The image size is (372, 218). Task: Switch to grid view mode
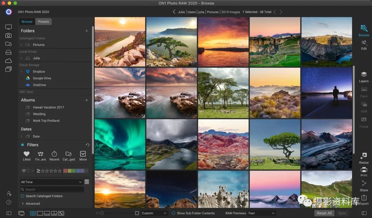(x=33, y=213)
